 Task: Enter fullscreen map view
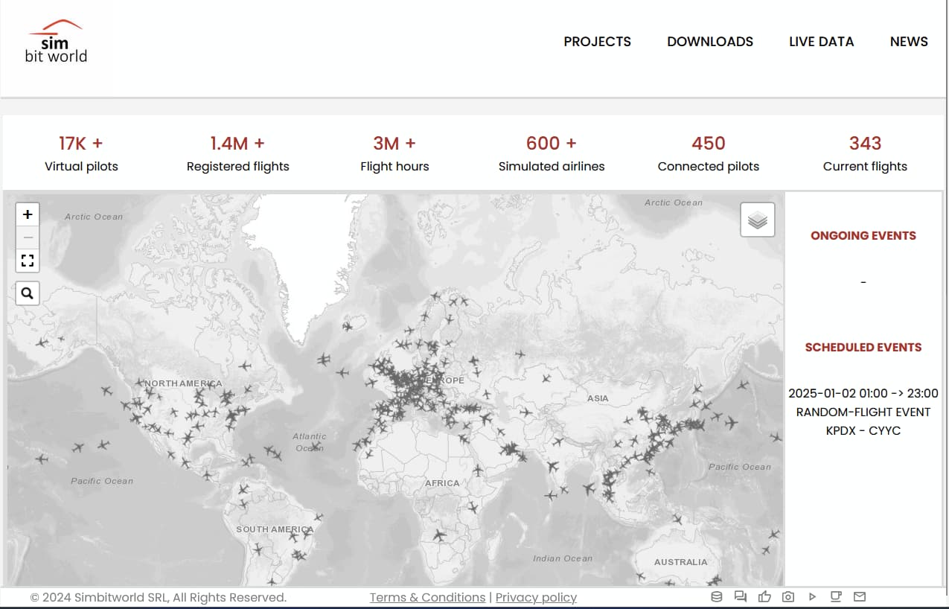28,261
